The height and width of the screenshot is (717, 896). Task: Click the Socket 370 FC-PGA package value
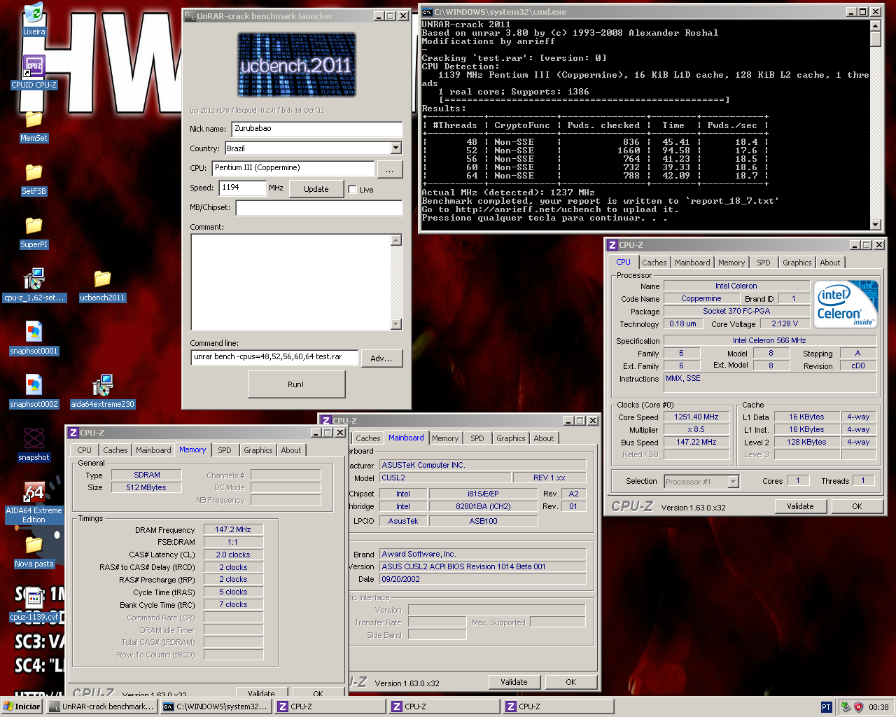(x=736, y=311)
